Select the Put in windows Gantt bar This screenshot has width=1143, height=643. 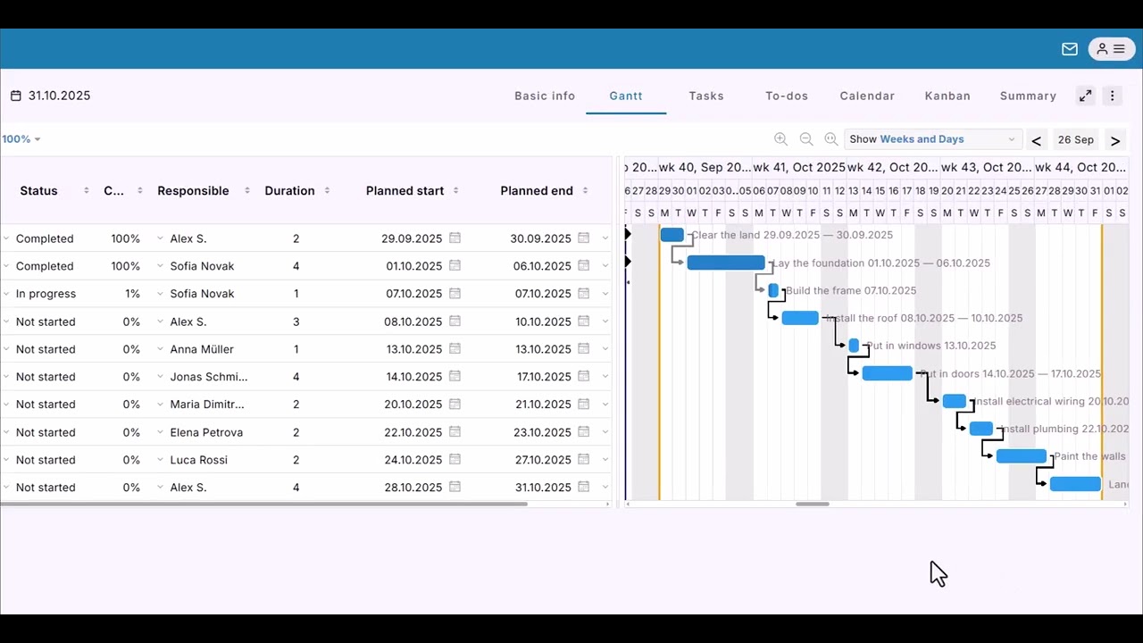point(854,346)
